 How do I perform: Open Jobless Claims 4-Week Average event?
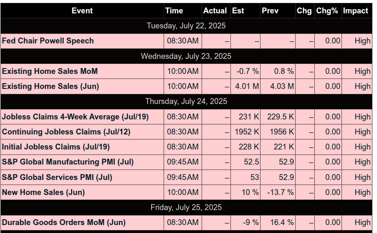[x=75, y=117]
